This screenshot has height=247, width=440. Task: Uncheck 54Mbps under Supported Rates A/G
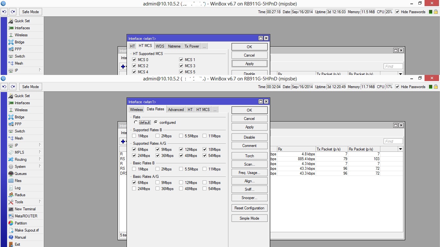205,156
